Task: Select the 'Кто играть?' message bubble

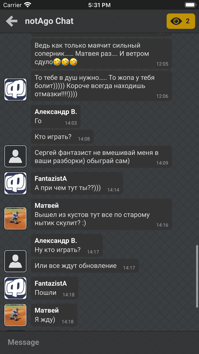Action: click(x=62, y=137)
